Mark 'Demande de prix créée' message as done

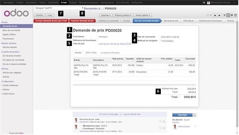click(x=164, y=121)
